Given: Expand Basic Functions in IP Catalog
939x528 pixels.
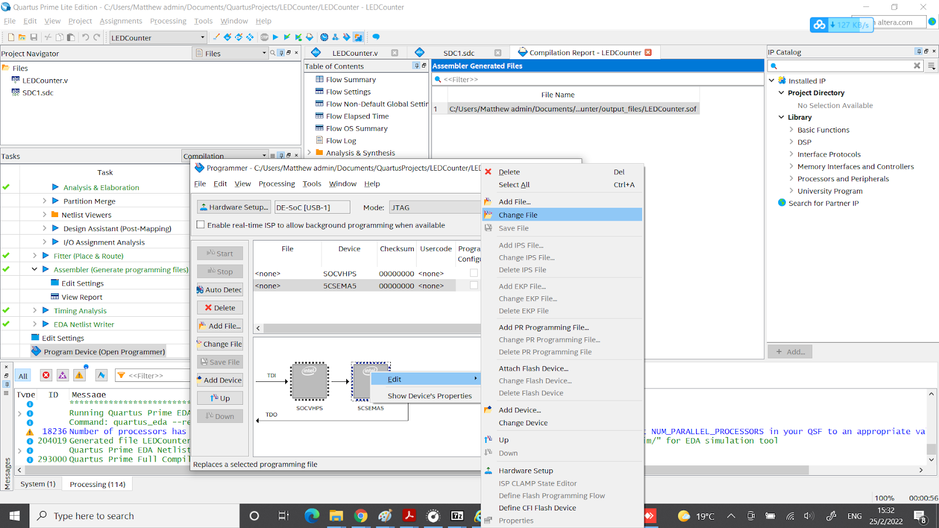Looking at the screenshot, I should [791, 130].
